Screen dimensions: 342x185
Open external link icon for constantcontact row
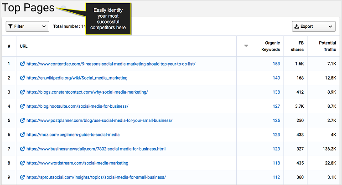click(x=22, y=92)
